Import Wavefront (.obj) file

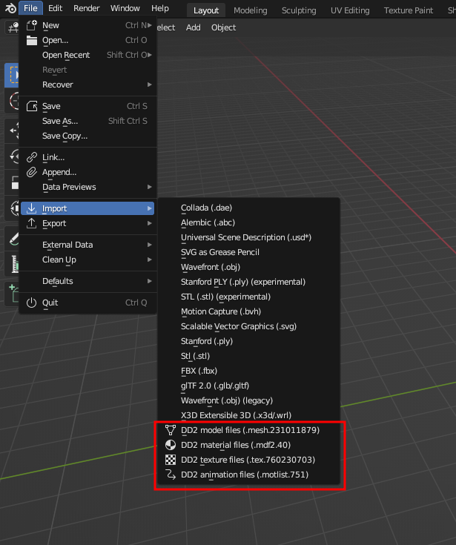(248, 267)
